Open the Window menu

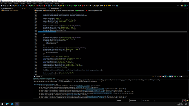pyautogui.click(x=57, y=3)
